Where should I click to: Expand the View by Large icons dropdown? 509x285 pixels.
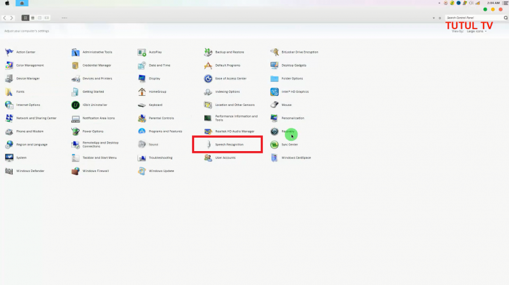(x=477, y=31)
